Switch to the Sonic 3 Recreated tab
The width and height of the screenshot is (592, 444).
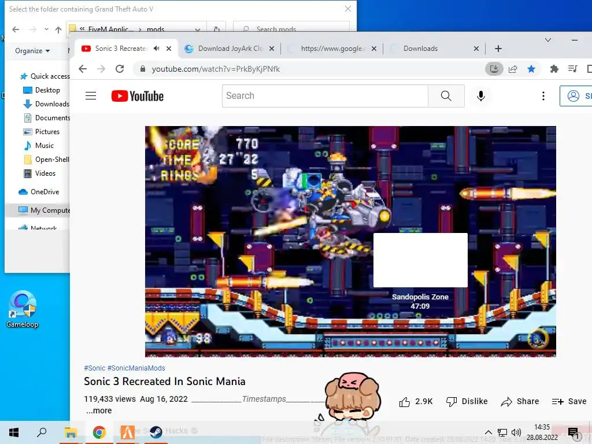[120, 49]
